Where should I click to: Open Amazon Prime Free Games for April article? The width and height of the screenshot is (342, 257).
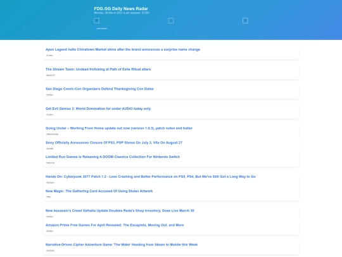coord(115,225)
